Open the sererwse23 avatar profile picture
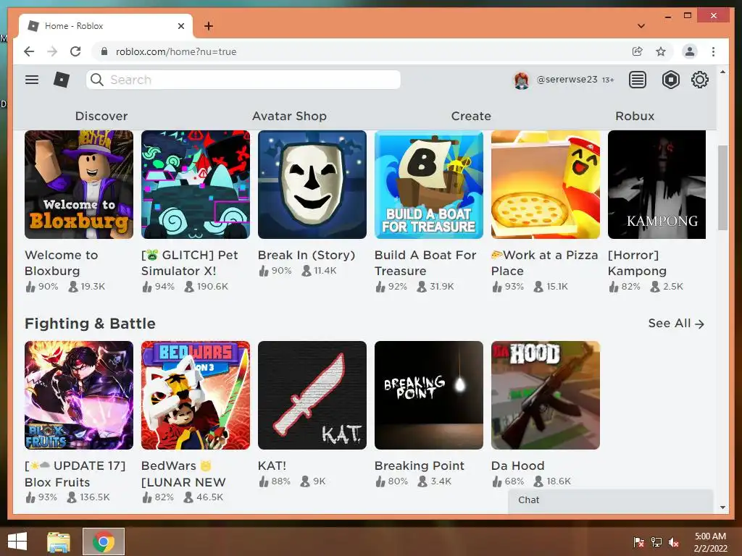 (522, 80)
